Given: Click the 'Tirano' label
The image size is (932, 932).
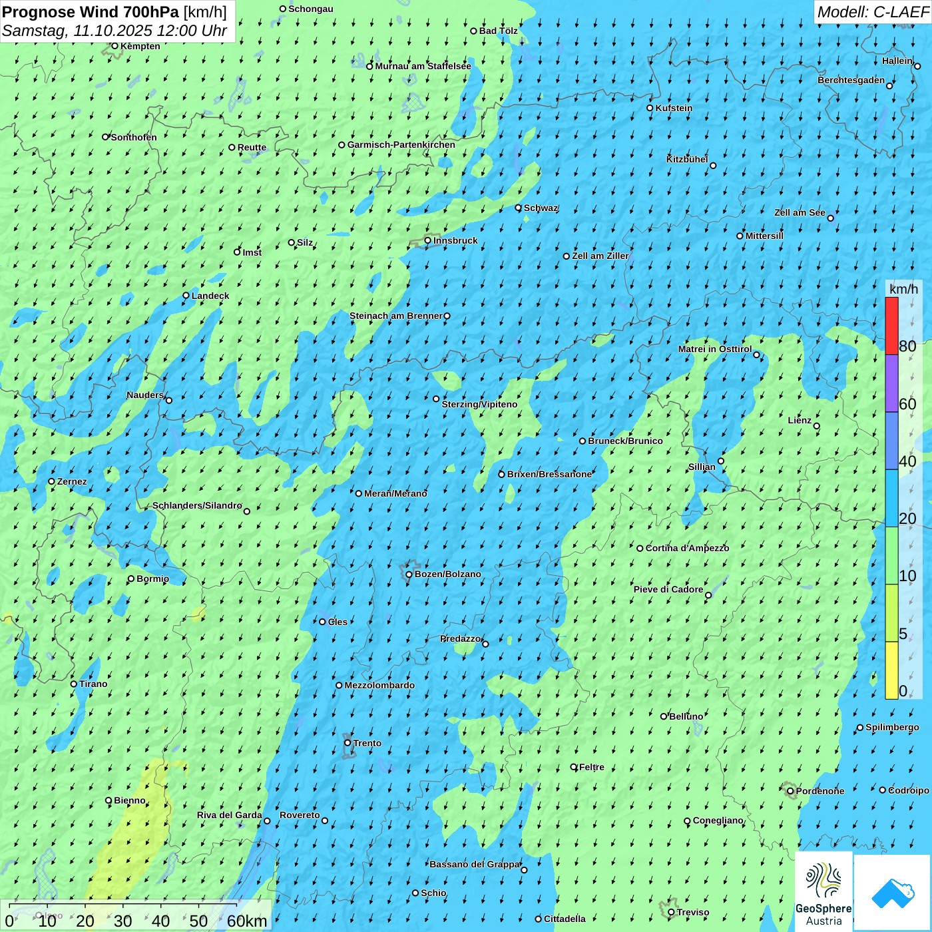Looking at the screenshot, I should pos(93,684).
